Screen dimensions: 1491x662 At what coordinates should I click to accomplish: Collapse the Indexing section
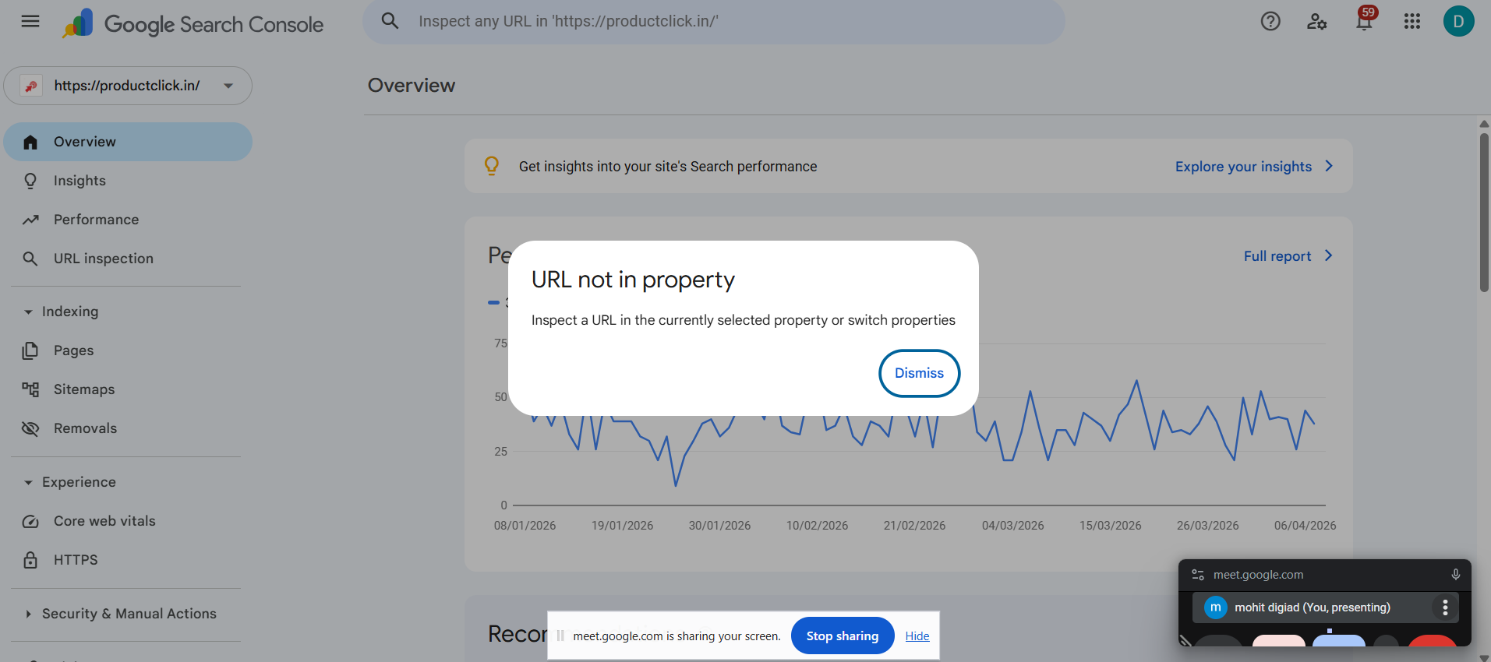point(29,312)
